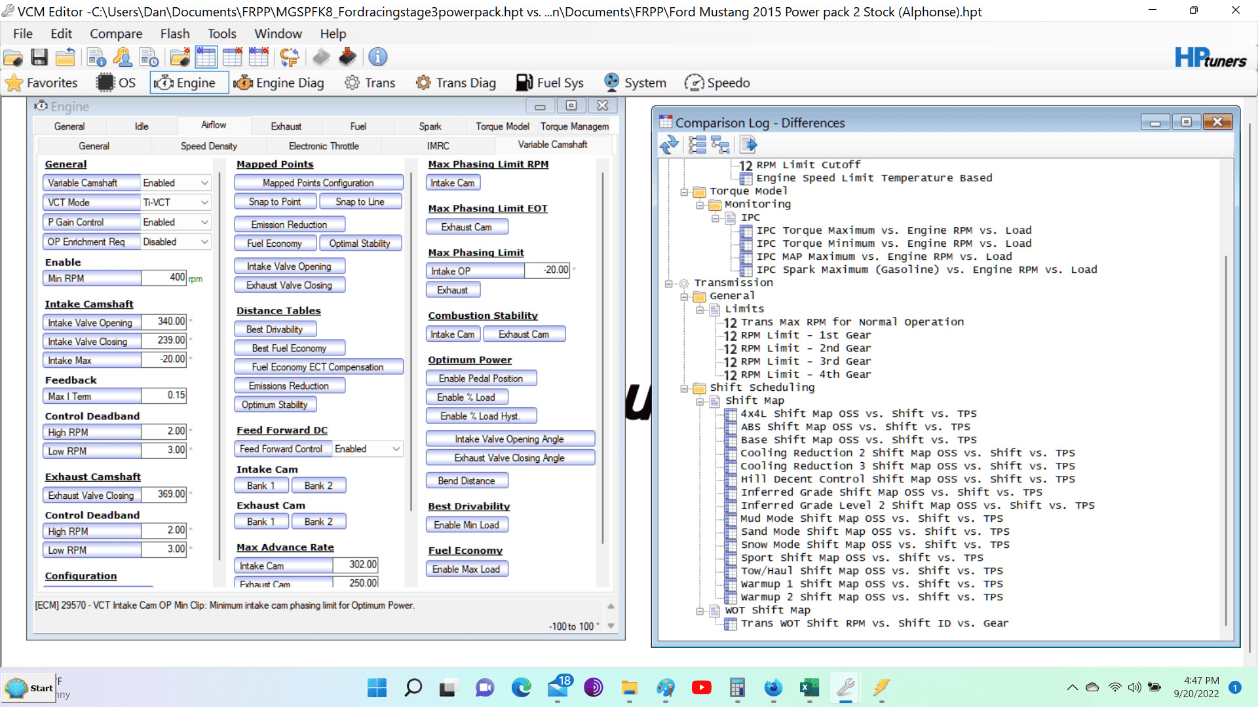1258x707 pixels.
Task: Click expand-all tree icon in Comparison Log
Action: [x=697, y=144]
